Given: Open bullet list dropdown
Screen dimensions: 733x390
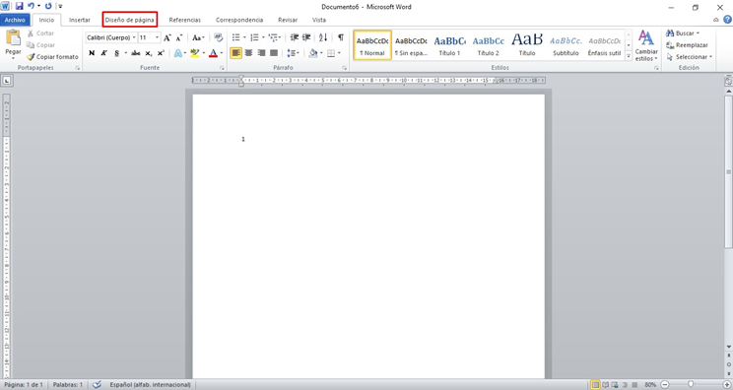Looking at the screenshot, I should coord(244,37).
